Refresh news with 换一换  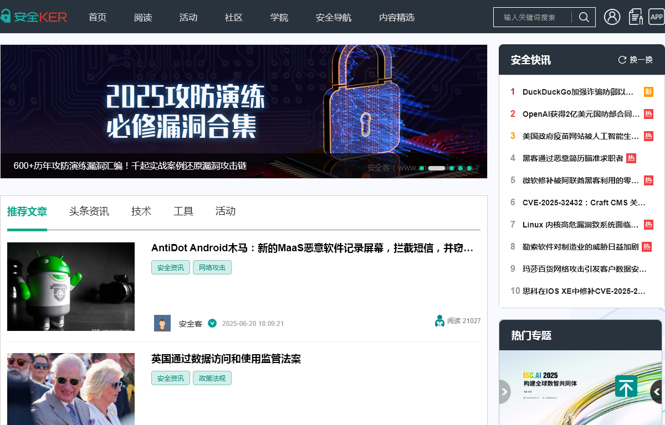[x=636, y=60]
